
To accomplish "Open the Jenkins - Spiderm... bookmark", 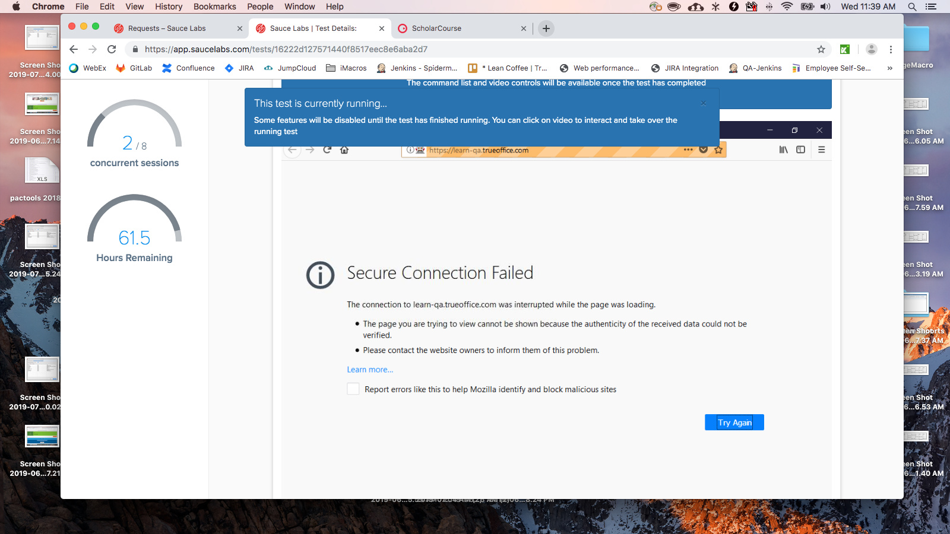I will click(x=417, y=68).
